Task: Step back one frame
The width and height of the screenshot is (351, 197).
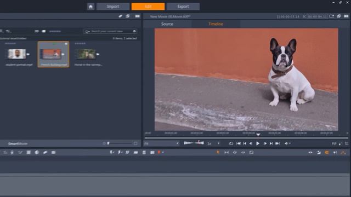Action: click(251, 143)
